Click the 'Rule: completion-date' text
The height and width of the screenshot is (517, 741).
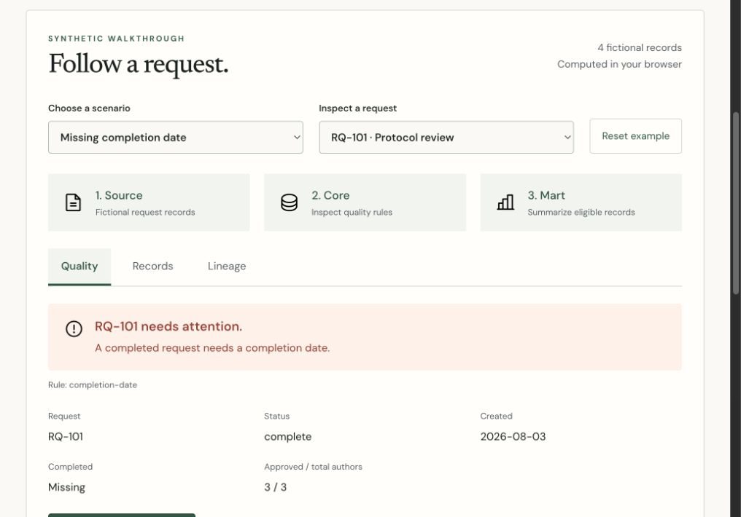pos(93,385)
